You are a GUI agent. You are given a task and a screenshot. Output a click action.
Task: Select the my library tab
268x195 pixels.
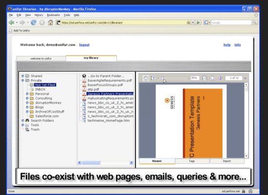click(91, 58)
